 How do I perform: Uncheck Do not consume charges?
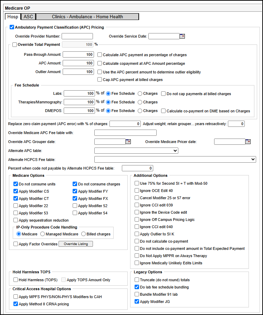[75, 184]
